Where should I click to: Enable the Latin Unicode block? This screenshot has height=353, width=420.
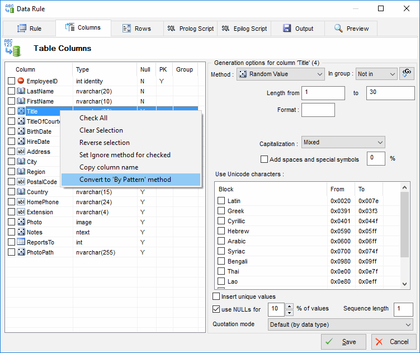tap(221, 200)
